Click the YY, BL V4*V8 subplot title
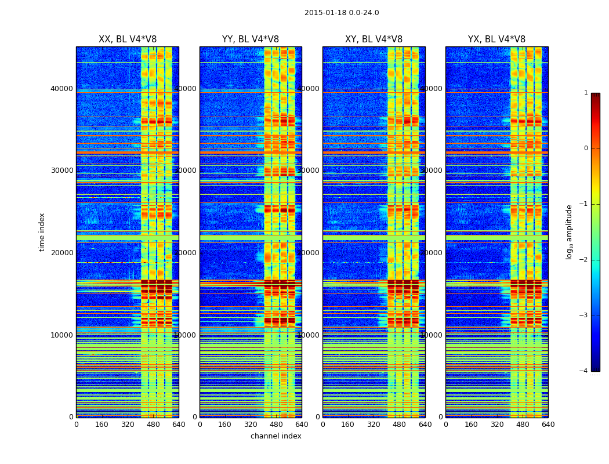This screenshot has width=609, height=464. coord(251,39)
